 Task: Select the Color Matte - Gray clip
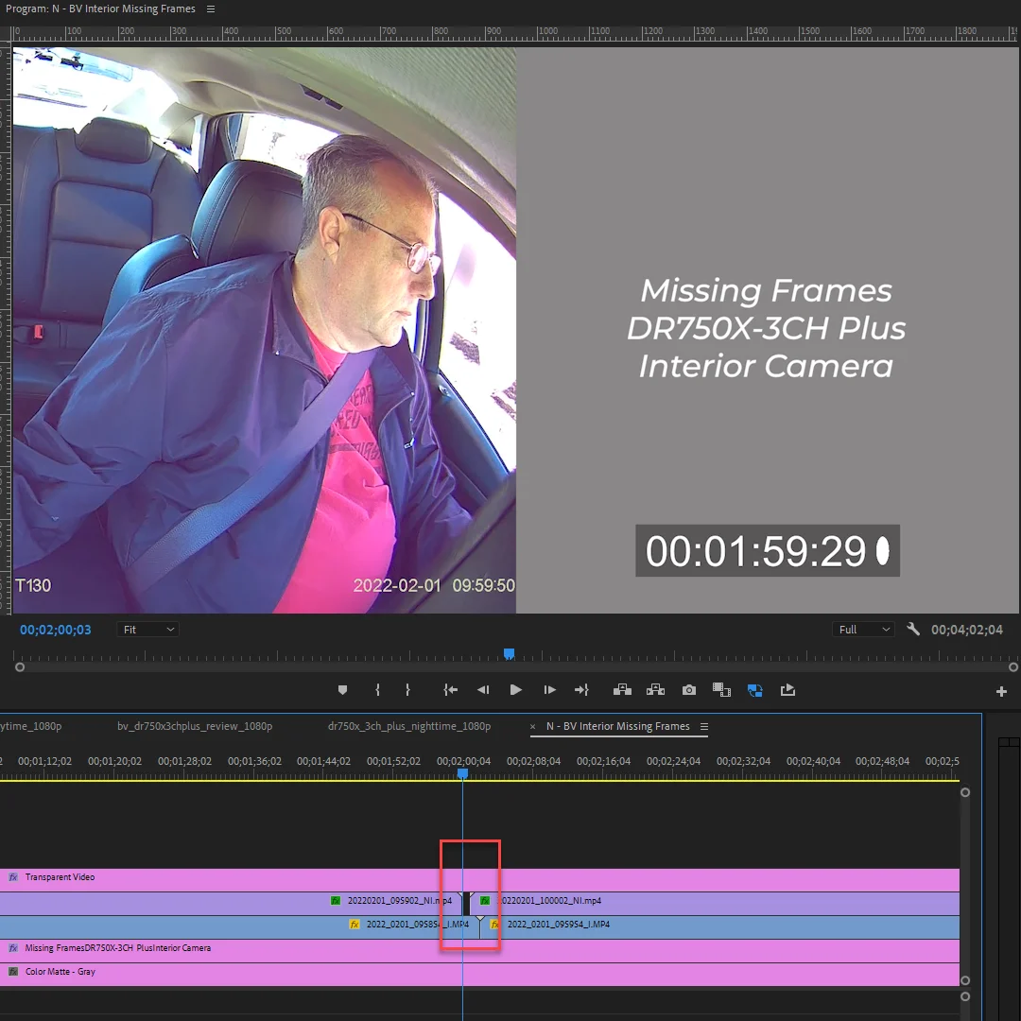[479, 974]
